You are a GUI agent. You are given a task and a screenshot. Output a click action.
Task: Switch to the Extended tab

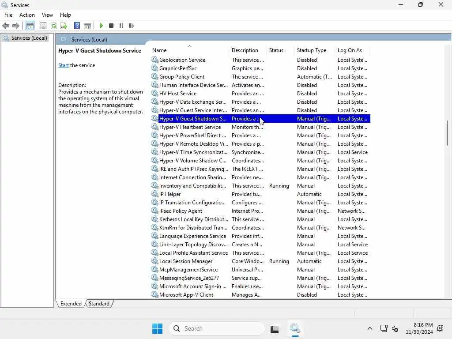71,304
